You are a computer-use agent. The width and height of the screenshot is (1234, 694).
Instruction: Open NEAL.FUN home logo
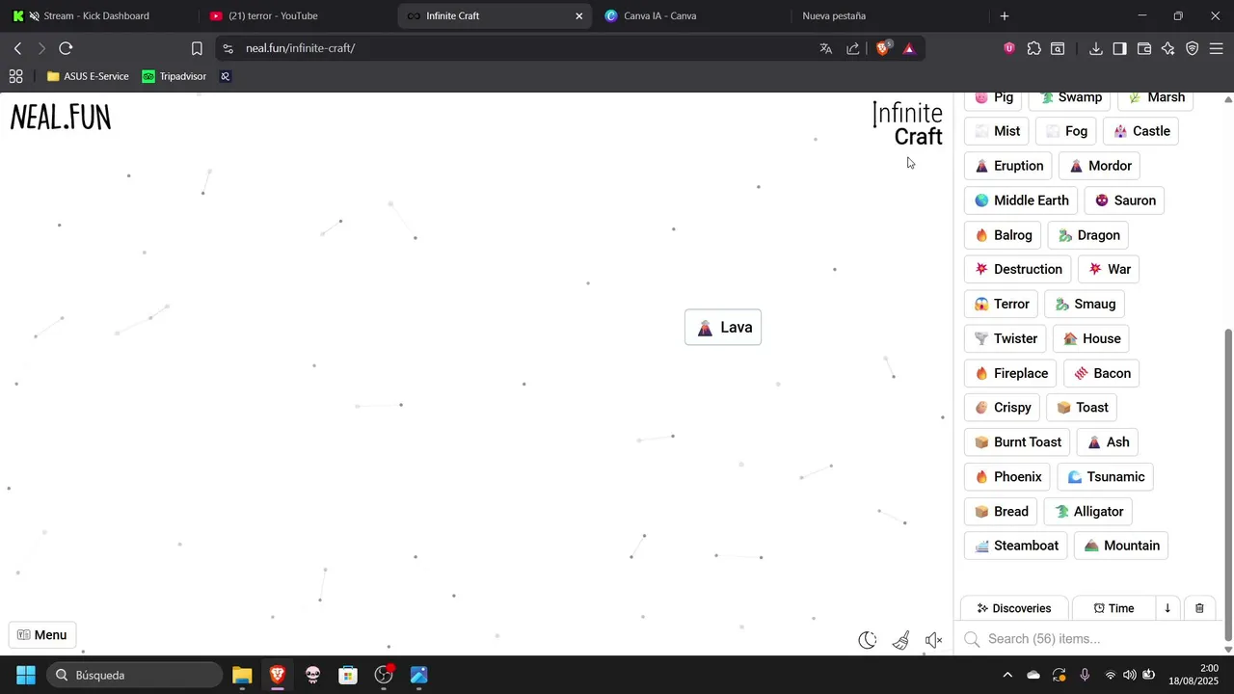61,118
